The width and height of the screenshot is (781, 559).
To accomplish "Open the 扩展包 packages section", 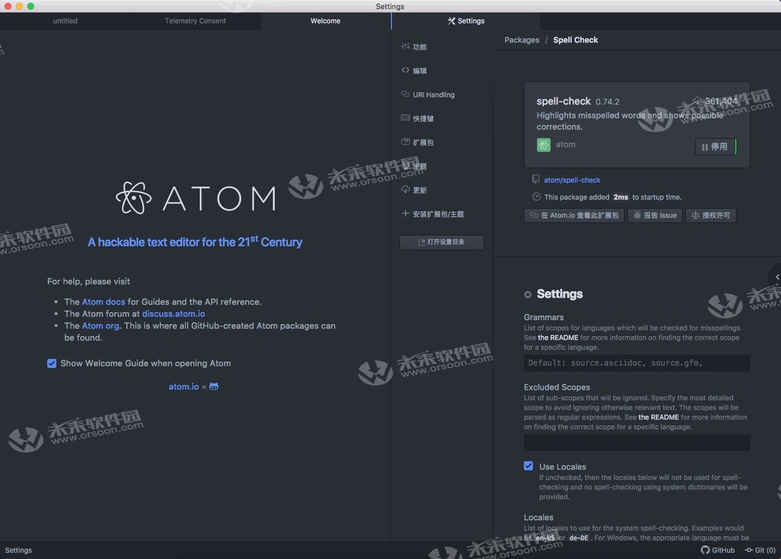I will 423,142.
